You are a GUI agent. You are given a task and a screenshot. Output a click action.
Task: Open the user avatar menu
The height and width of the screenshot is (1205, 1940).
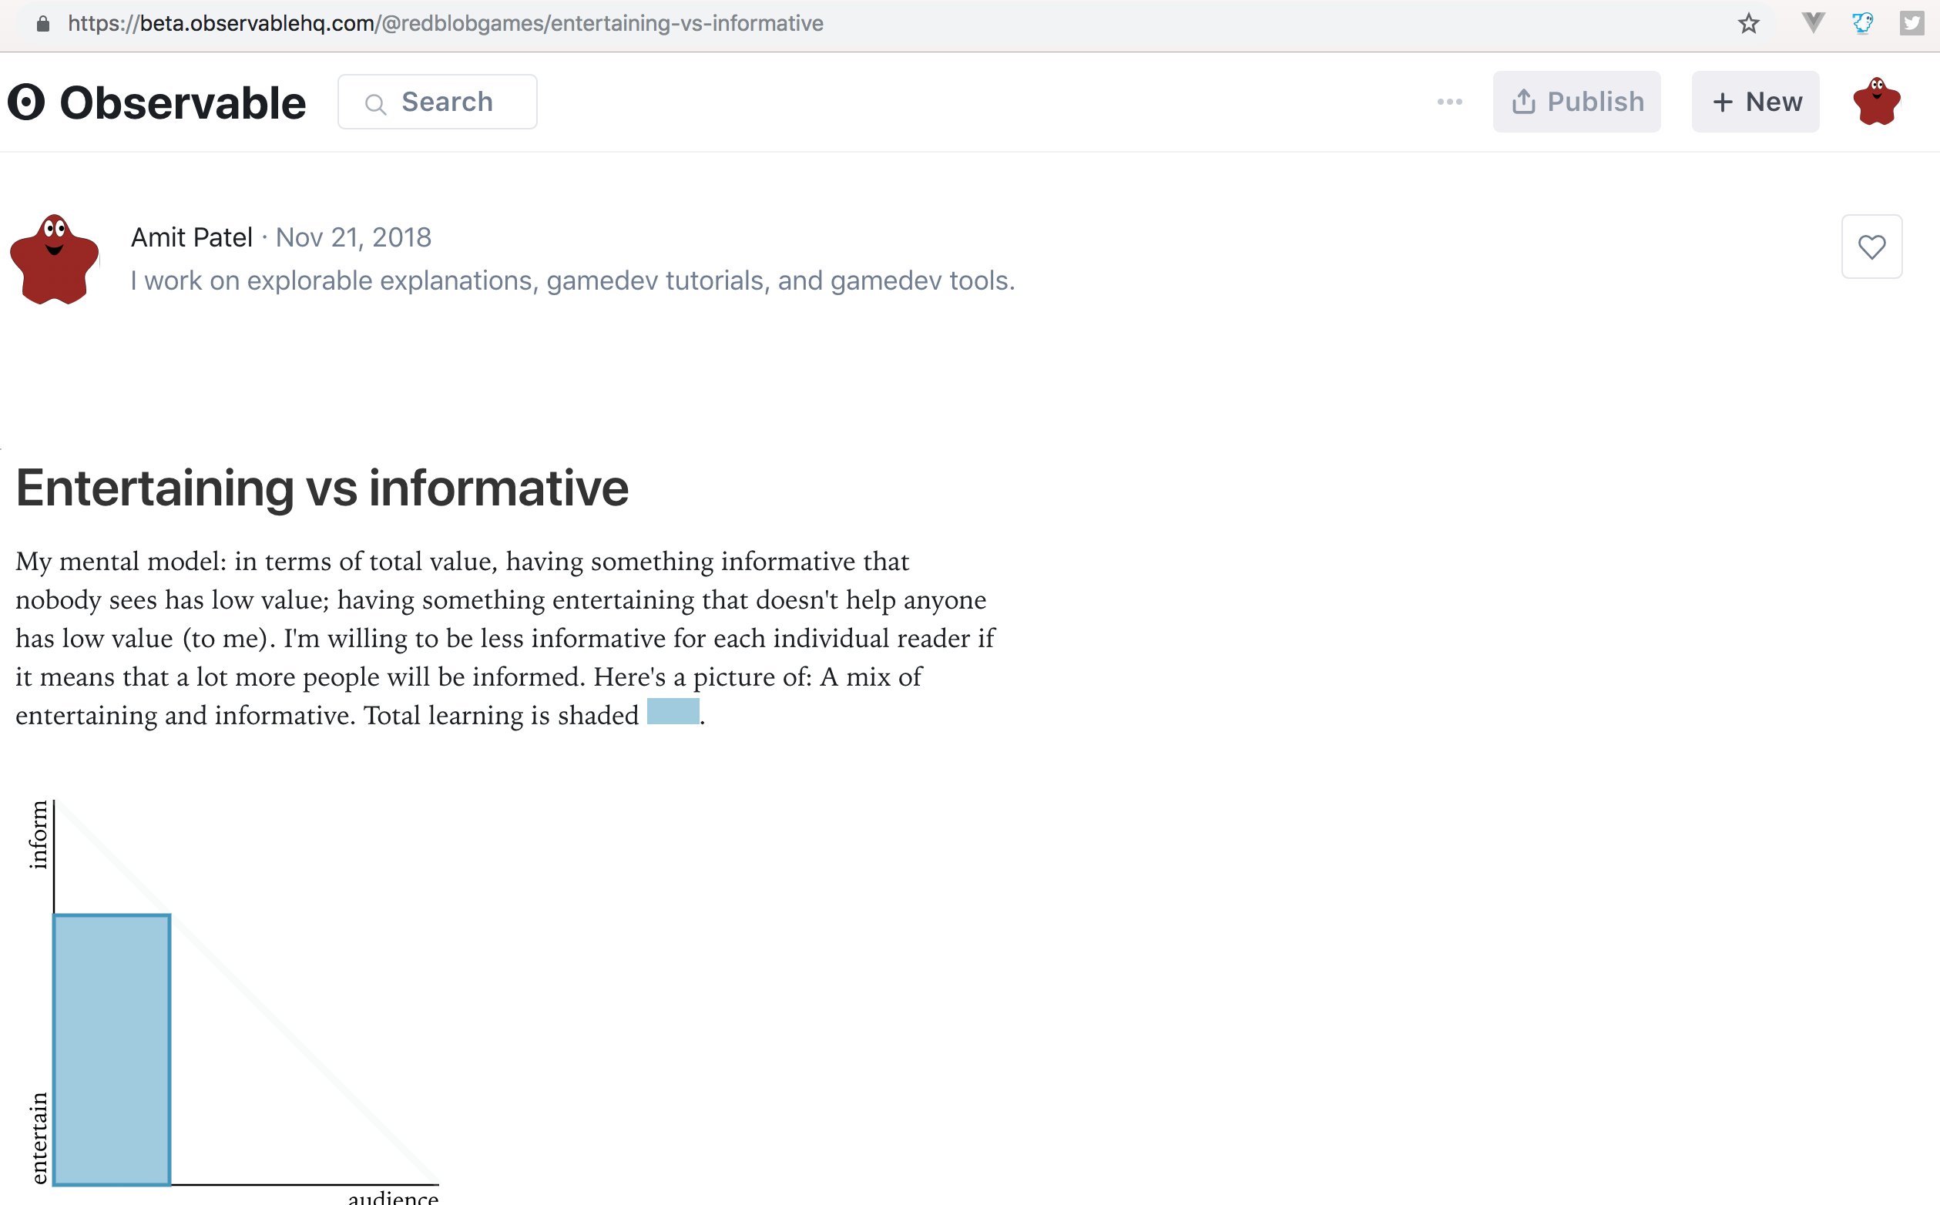click(x=1876, y=101)
